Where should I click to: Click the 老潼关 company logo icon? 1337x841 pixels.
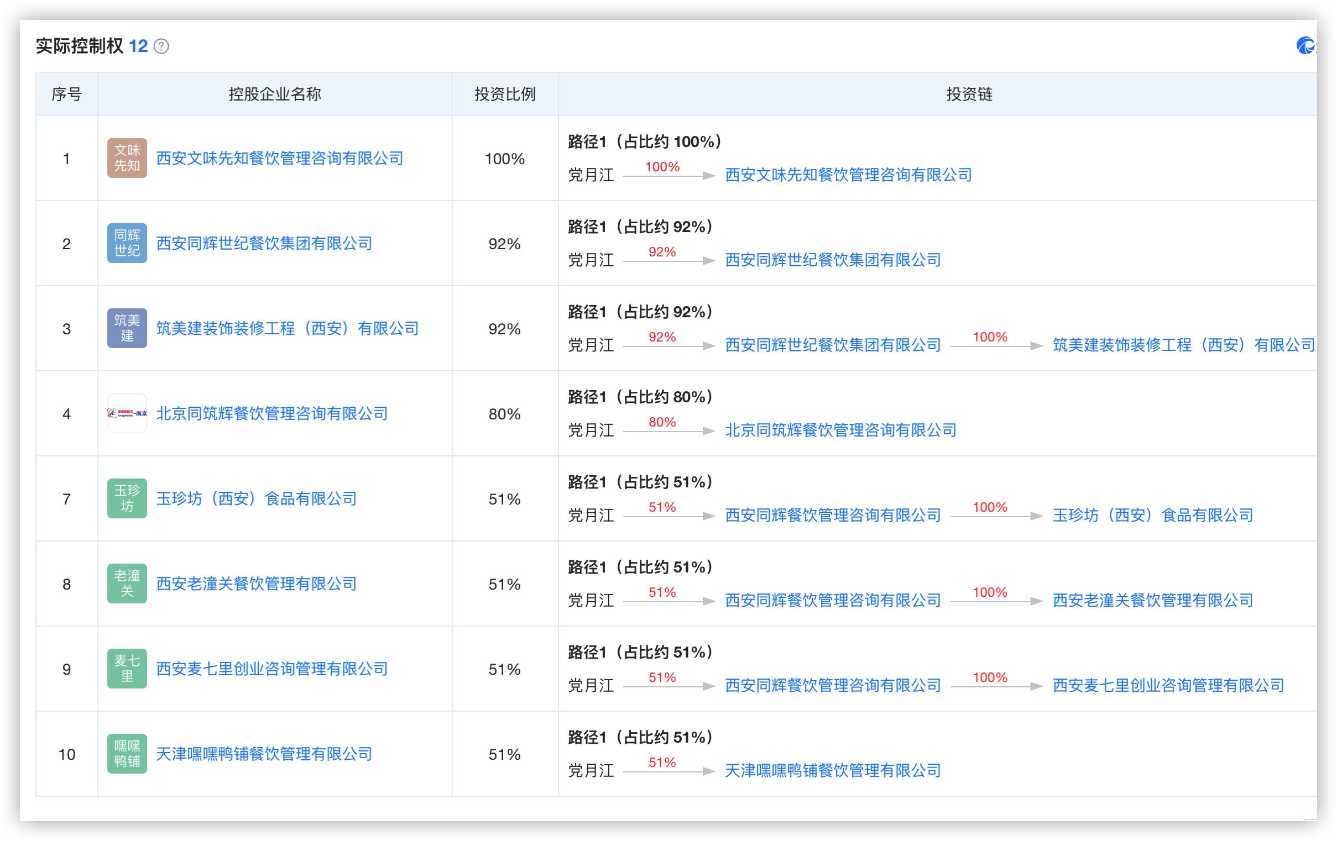coord(127,584)
